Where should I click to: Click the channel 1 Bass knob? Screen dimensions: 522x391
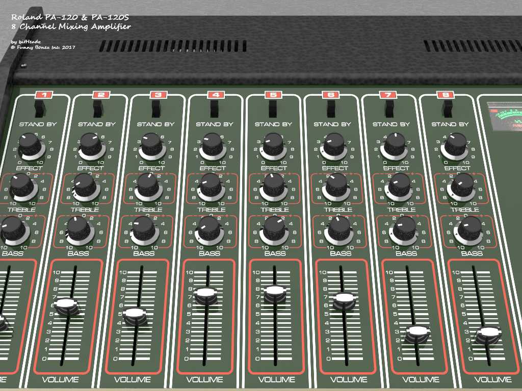click(x=14, y=230)
